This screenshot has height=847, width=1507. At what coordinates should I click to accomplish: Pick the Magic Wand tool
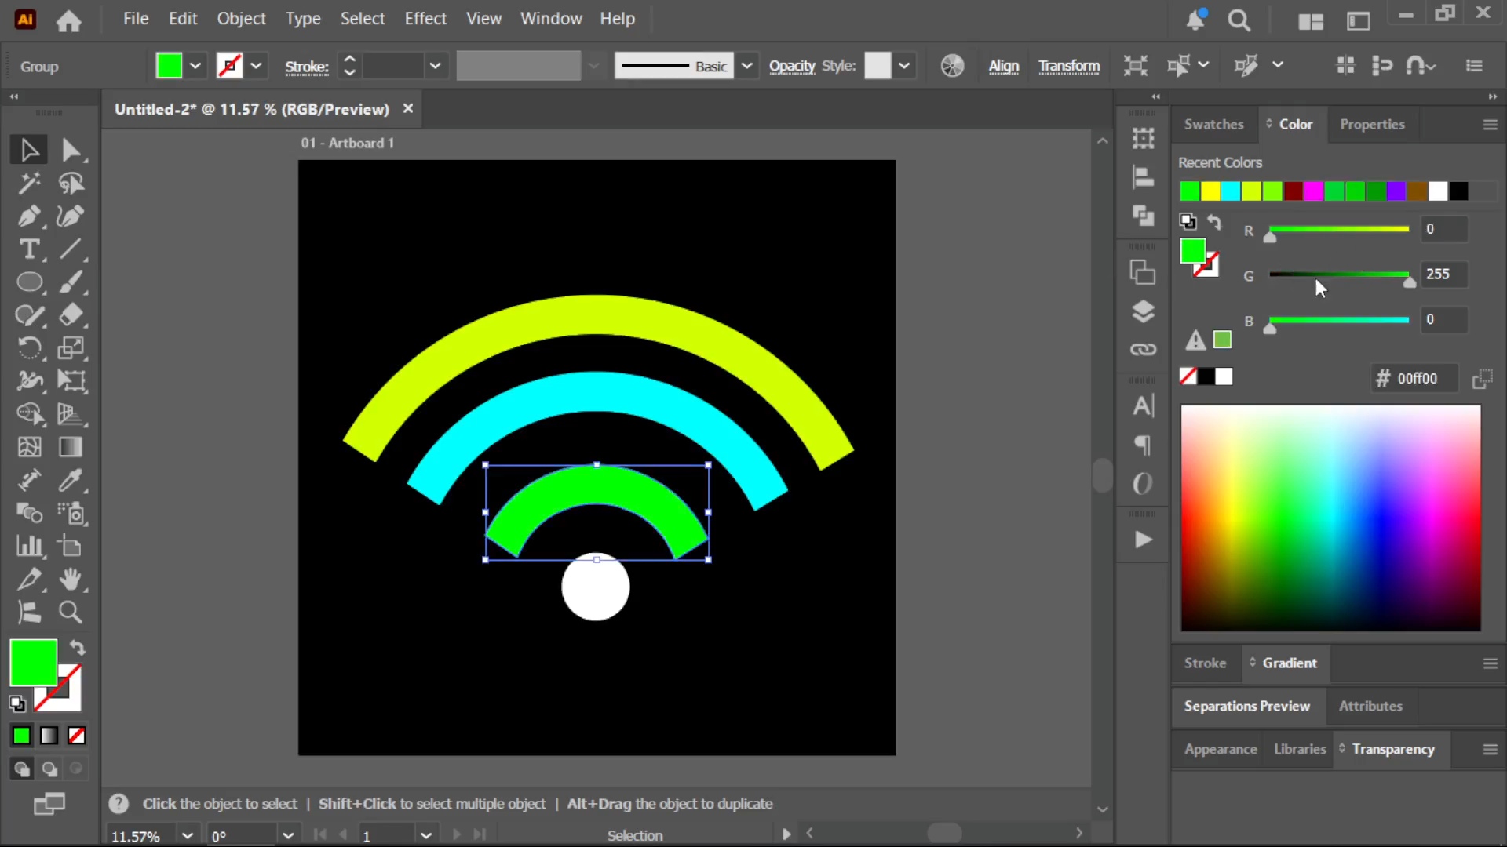[29, 184]
